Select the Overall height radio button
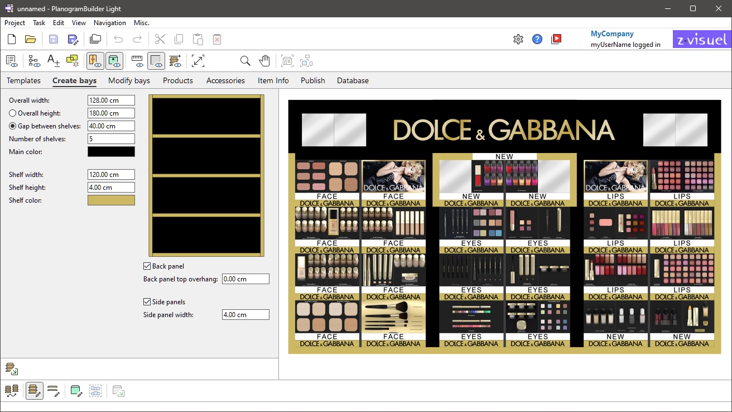Screen dimensions: 732x412 [13, 113]
